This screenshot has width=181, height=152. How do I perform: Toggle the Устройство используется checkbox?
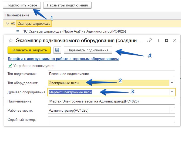(10, 66)
